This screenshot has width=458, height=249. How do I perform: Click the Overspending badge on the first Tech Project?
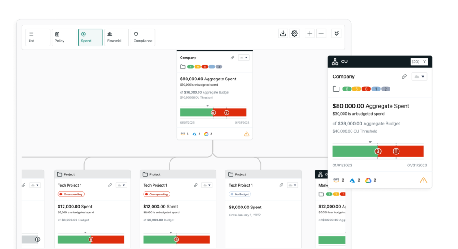(x=71, y=195)
